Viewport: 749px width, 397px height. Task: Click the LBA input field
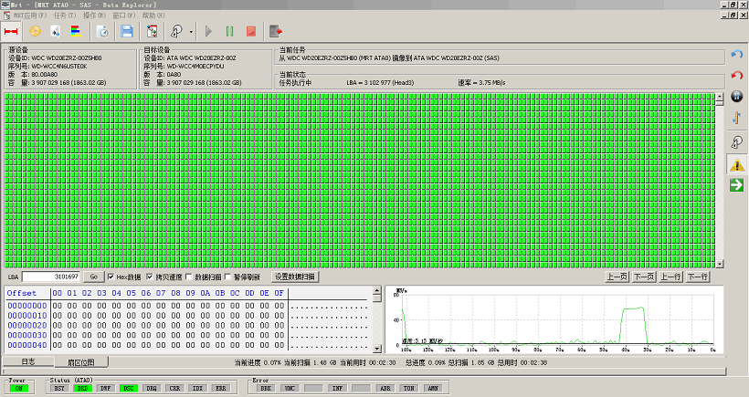(x=50, y=277)
